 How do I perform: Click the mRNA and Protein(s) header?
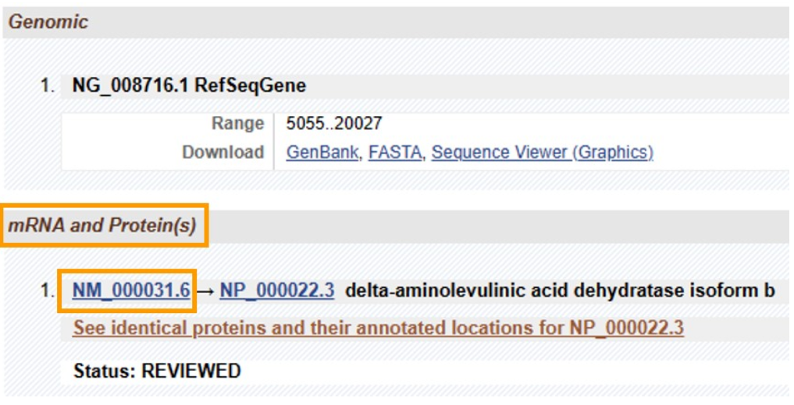[102, 225]
